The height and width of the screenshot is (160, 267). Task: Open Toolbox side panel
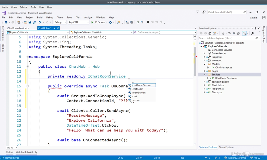tap(3, 48)
